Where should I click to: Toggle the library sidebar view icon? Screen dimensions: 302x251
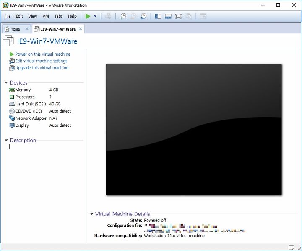pyautogui.click(x=158, y=16)
